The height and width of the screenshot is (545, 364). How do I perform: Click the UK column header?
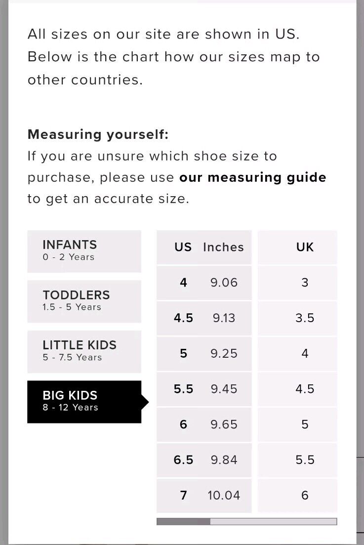[x=305, y=247]
